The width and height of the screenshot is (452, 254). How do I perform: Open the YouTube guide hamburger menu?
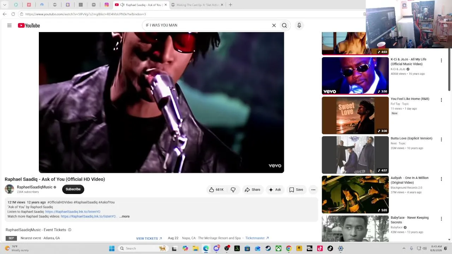(x=10, y=25)
